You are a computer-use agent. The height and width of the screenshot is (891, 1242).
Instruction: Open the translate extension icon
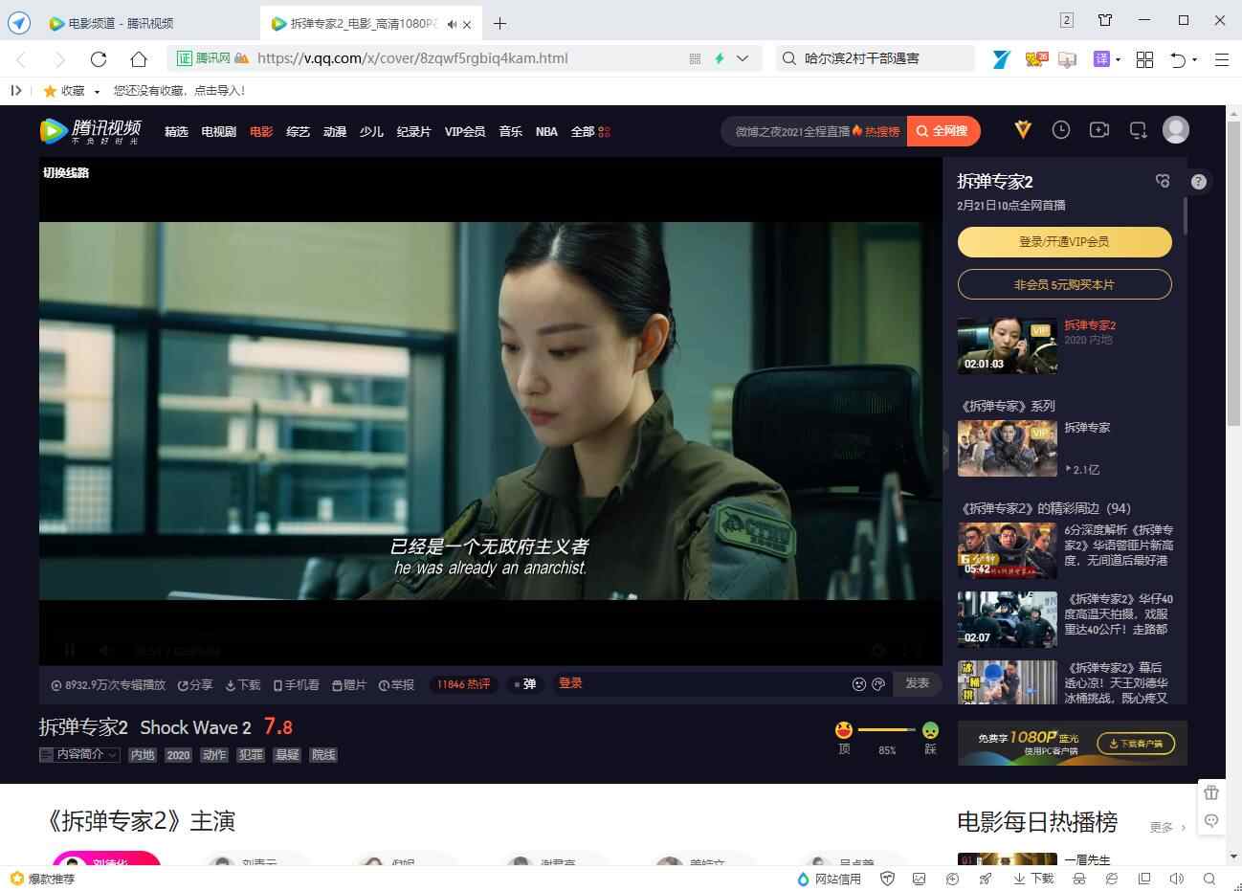tap(1101, 59)
